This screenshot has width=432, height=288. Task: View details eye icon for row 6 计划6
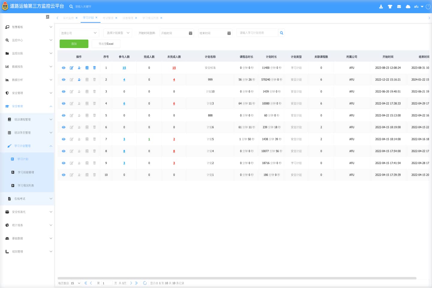click(64, 127)
